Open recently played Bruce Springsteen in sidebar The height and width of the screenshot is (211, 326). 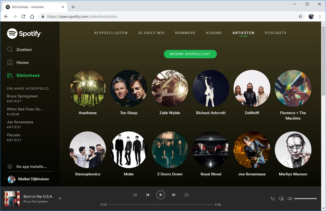point(22,96)
